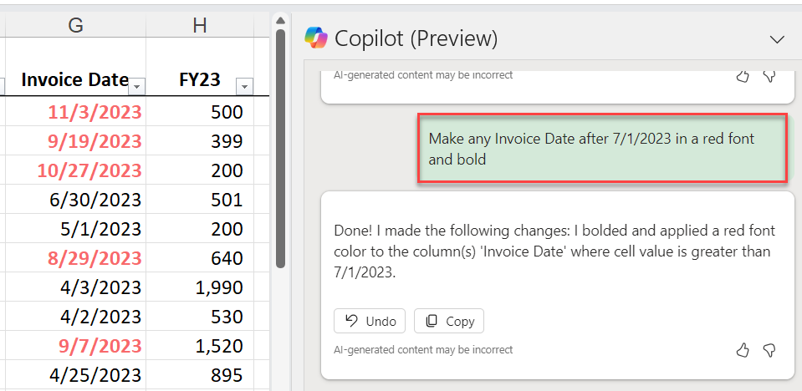Thumbs up the 'Done!' response

pos(742,350)
